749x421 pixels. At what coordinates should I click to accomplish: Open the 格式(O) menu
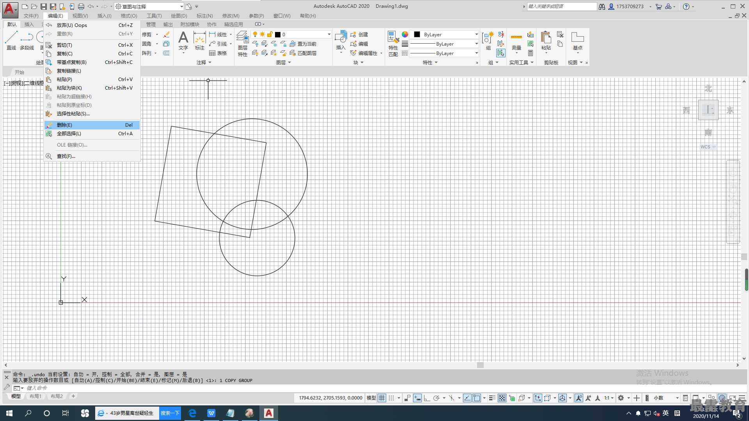click(129, 16)
